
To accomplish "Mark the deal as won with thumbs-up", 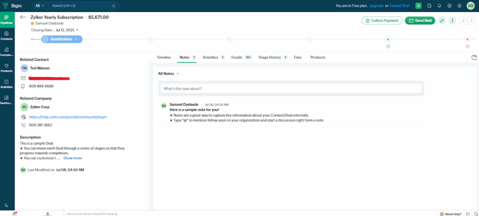I will [x=388, y=46].
